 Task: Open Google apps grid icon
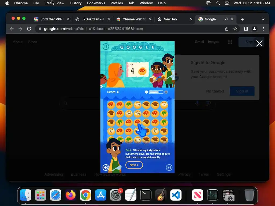(x=230, y=42)
